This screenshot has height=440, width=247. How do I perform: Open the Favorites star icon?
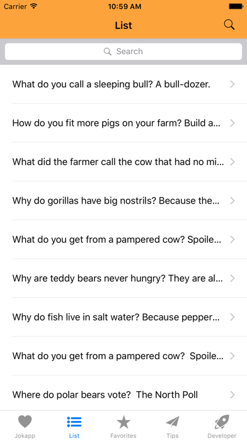123,422
